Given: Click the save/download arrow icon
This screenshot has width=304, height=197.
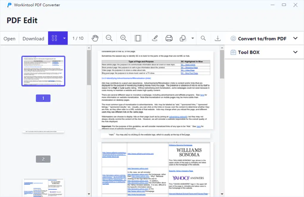Looking at the screenshot, I should pos(218,38).
